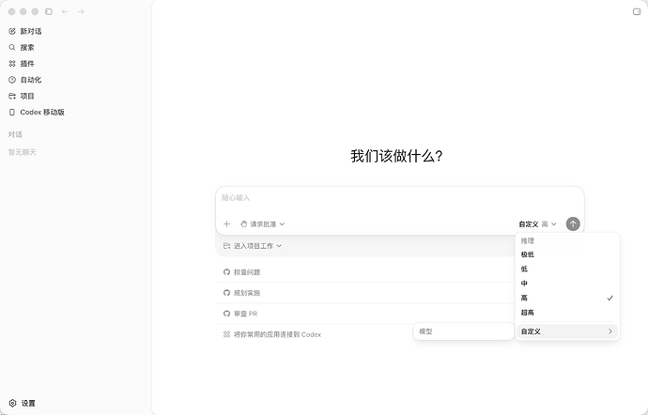Go back with the left arrow
Screen dimensions: 648x415
tap(65, 11)
